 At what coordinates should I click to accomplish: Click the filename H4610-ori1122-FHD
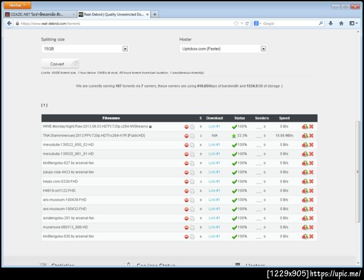point(59,191)
